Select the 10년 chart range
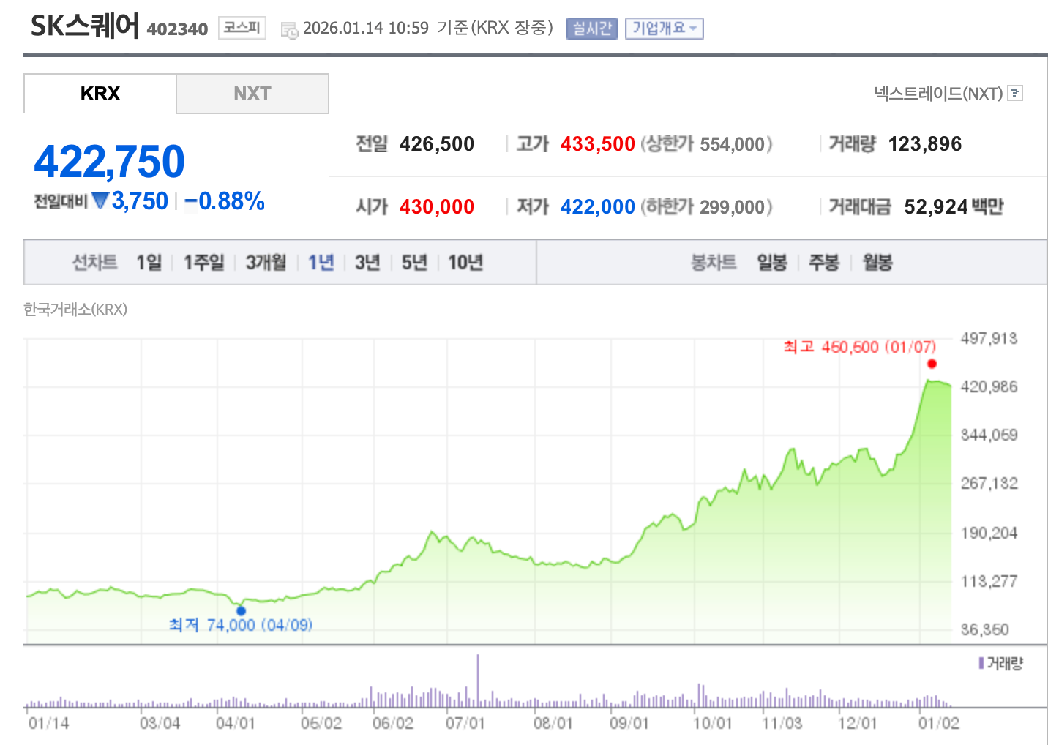Screen dimensions: 1048x745 [x=464, y=262]
